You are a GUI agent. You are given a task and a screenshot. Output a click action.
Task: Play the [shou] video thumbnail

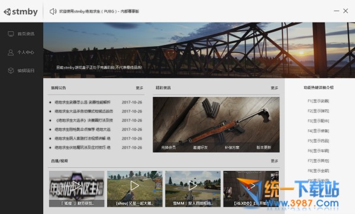click(135, 189)
